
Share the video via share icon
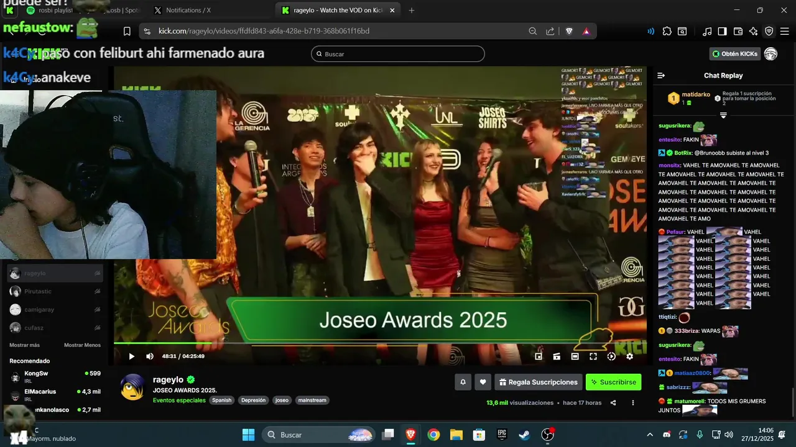613,403
